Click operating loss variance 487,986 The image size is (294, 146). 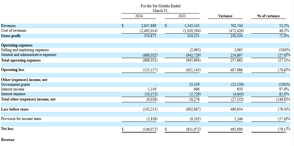click(236, 70)
